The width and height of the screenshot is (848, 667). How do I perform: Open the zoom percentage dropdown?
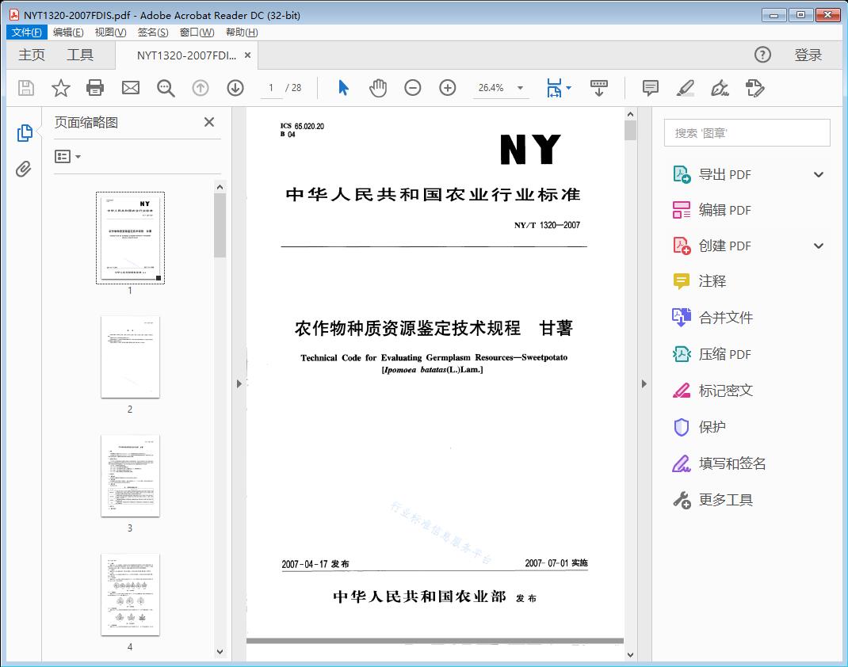519,88
